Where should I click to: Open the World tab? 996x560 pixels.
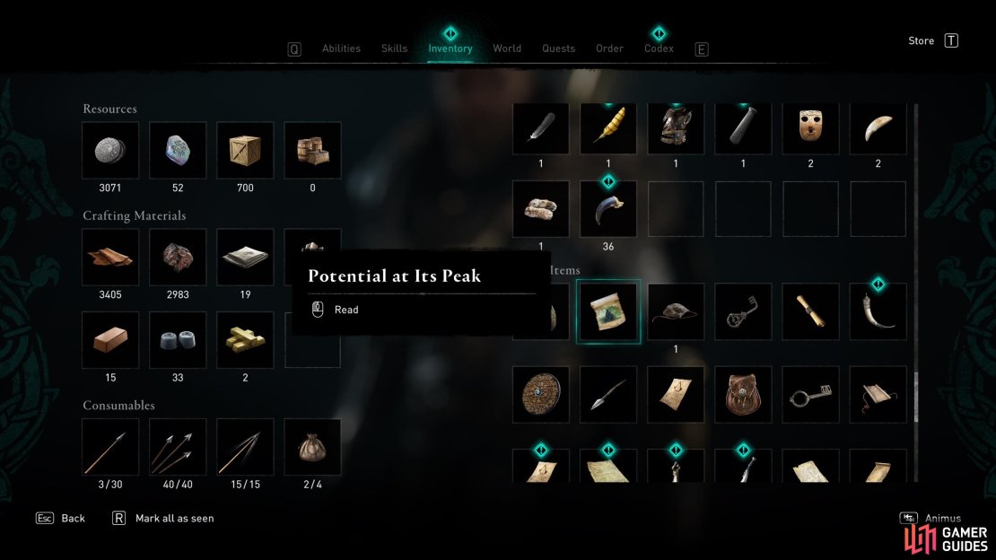(507, 48)
